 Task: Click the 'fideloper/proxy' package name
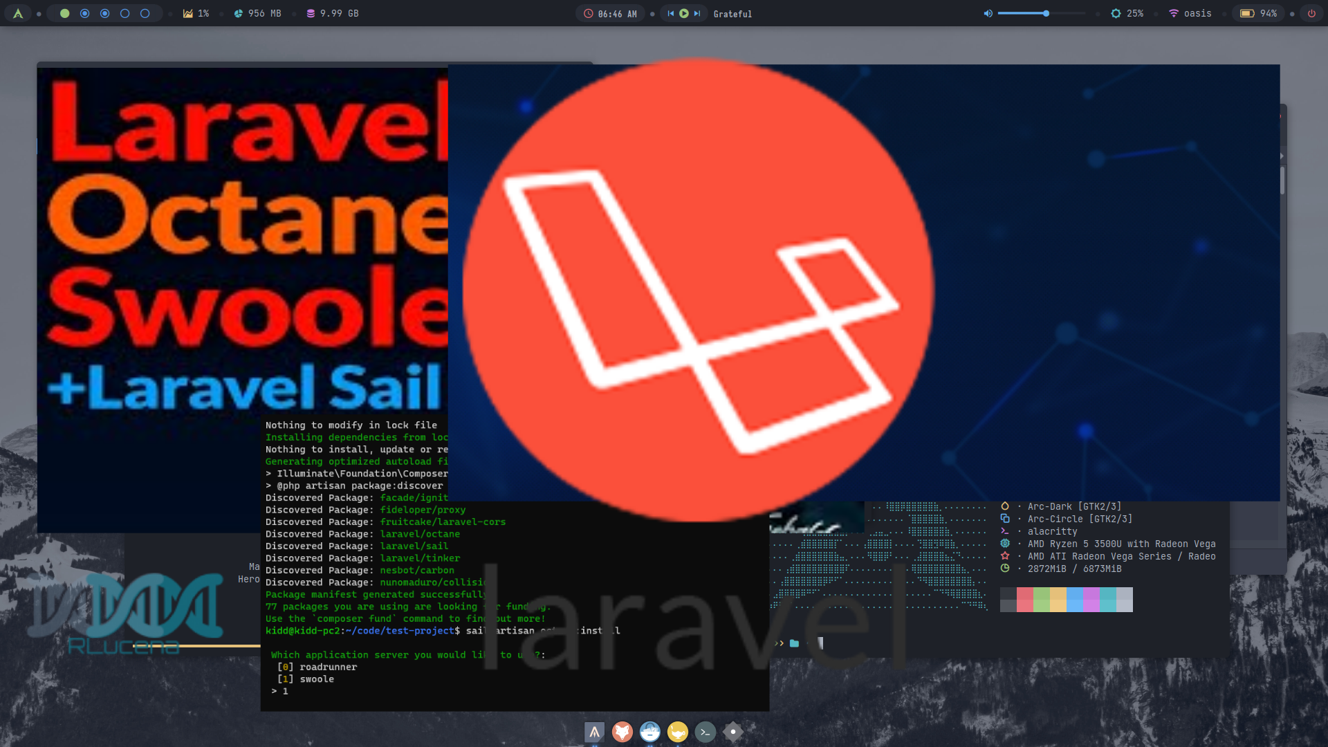click(x=423, y=510)
